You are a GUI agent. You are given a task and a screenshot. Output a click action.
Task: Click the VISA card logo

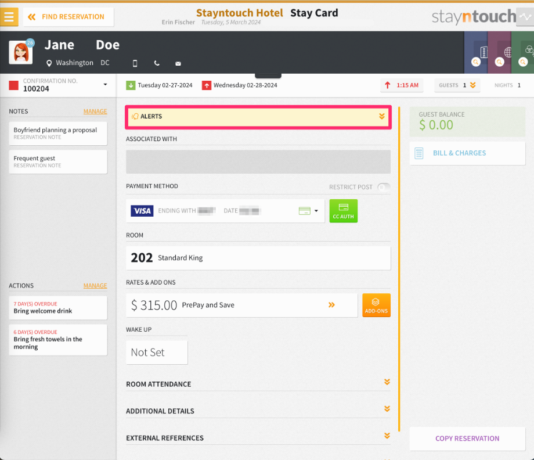point(142,211)
